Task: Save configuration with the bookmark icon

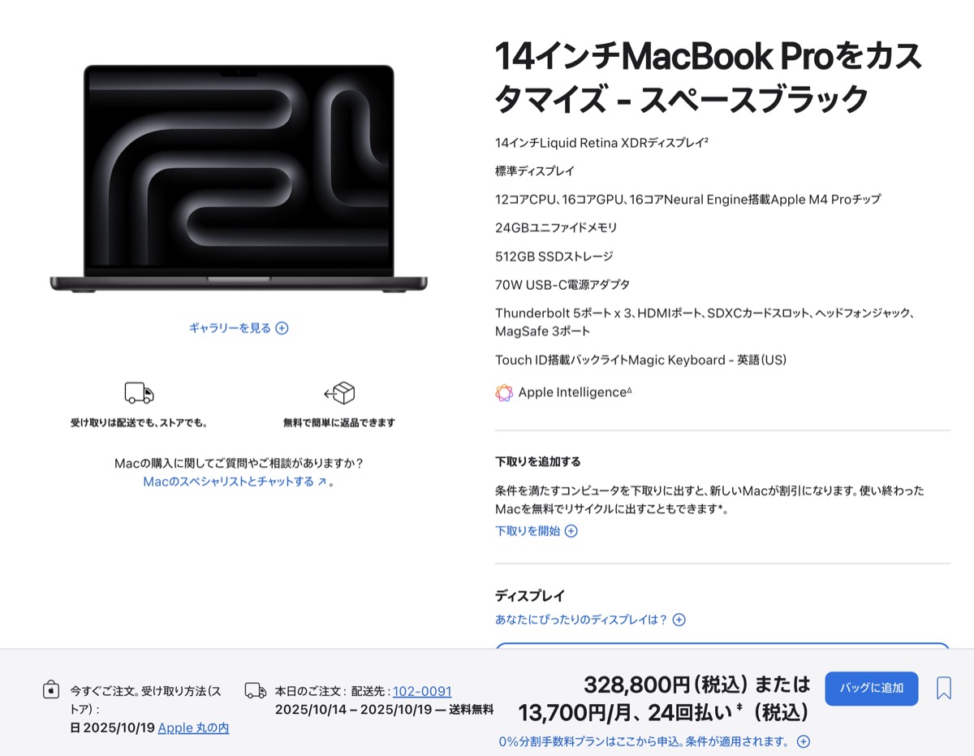Action: (x=944, y=689)
